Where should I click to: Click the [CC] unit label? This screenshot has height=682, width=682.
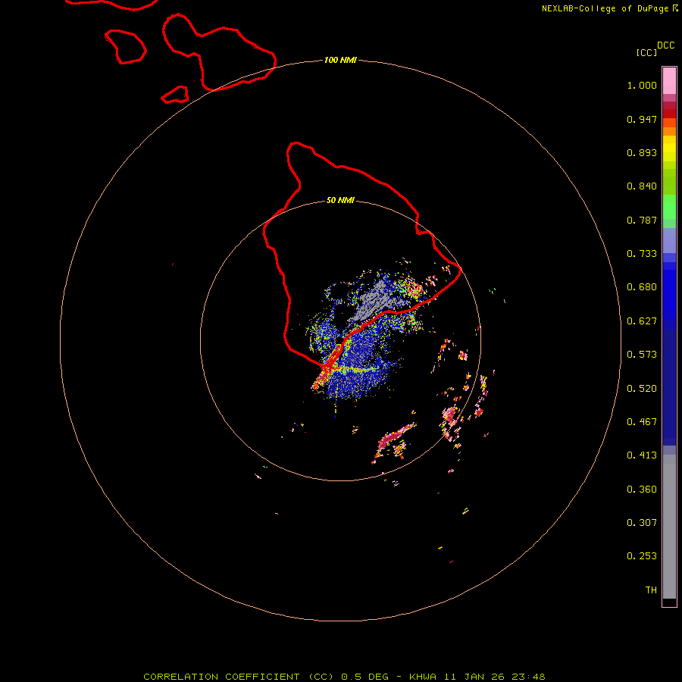pyautogui.click(x=646, y=52)
